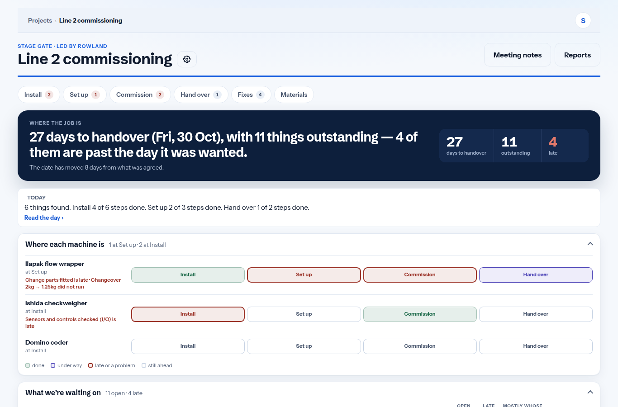
Task: Switch to the Set up tab
Action: coord(85,95)
